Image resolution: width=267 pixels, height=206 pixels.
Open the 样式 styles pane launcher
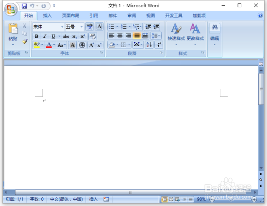(203, 52)
